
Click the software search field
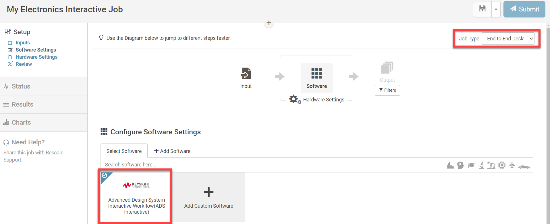(x=201, y=165)
